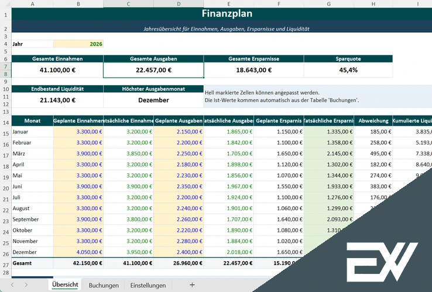Select the Januar row label

33,132
